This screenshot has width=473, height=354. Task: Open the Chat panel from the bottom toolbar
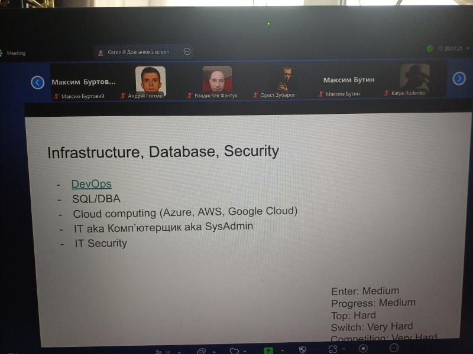[201, 351]
